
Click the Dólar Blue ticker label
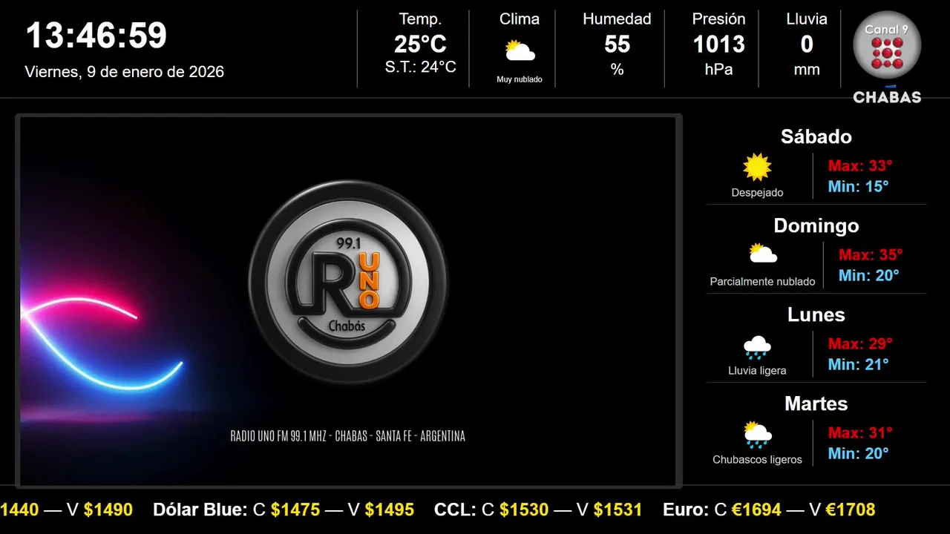[x=200, y=510]
